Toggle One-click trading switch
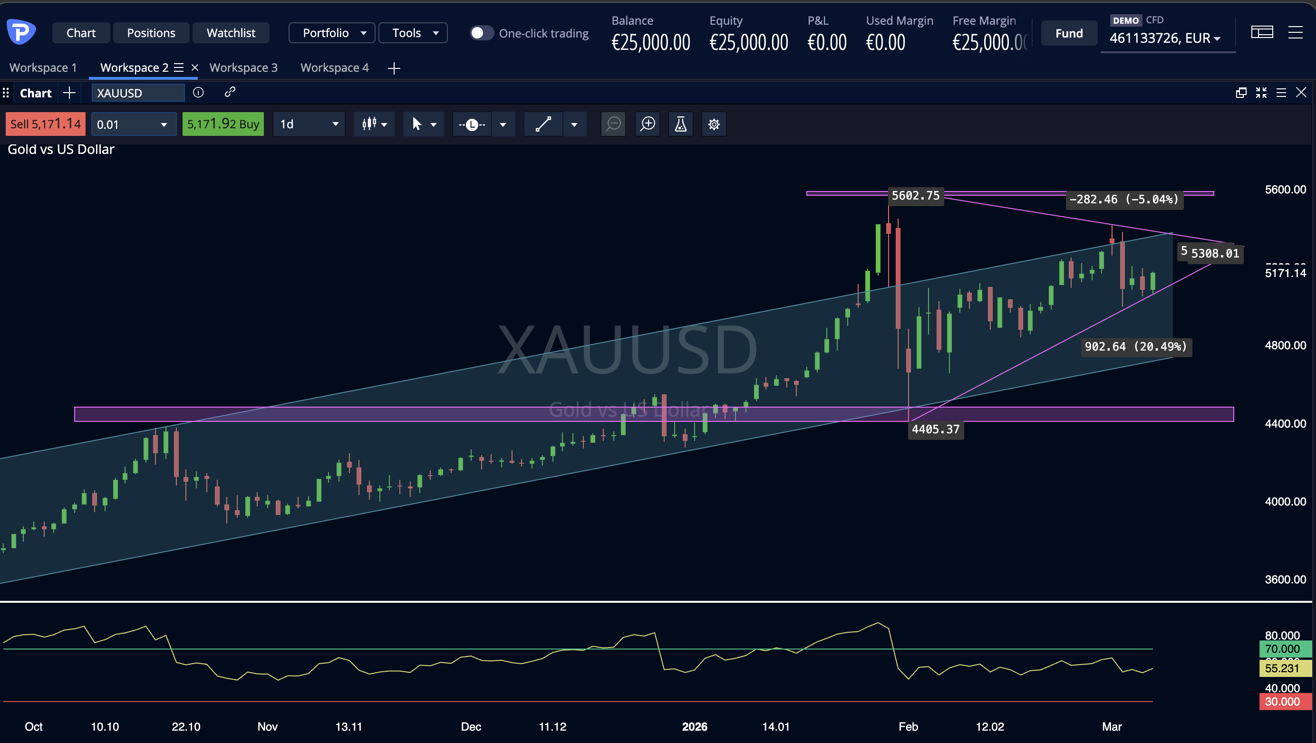Screen dimensions: 1316x743 (x=481, y=33)
